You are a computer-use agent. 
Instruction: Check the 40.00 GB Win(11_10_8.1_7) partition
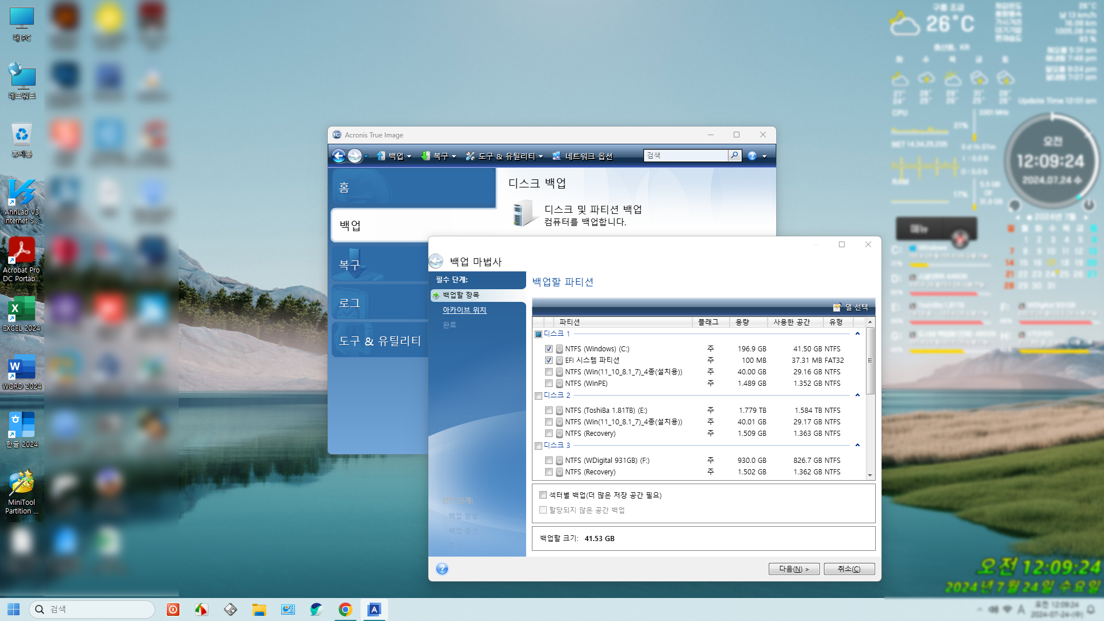click(549, 372)
